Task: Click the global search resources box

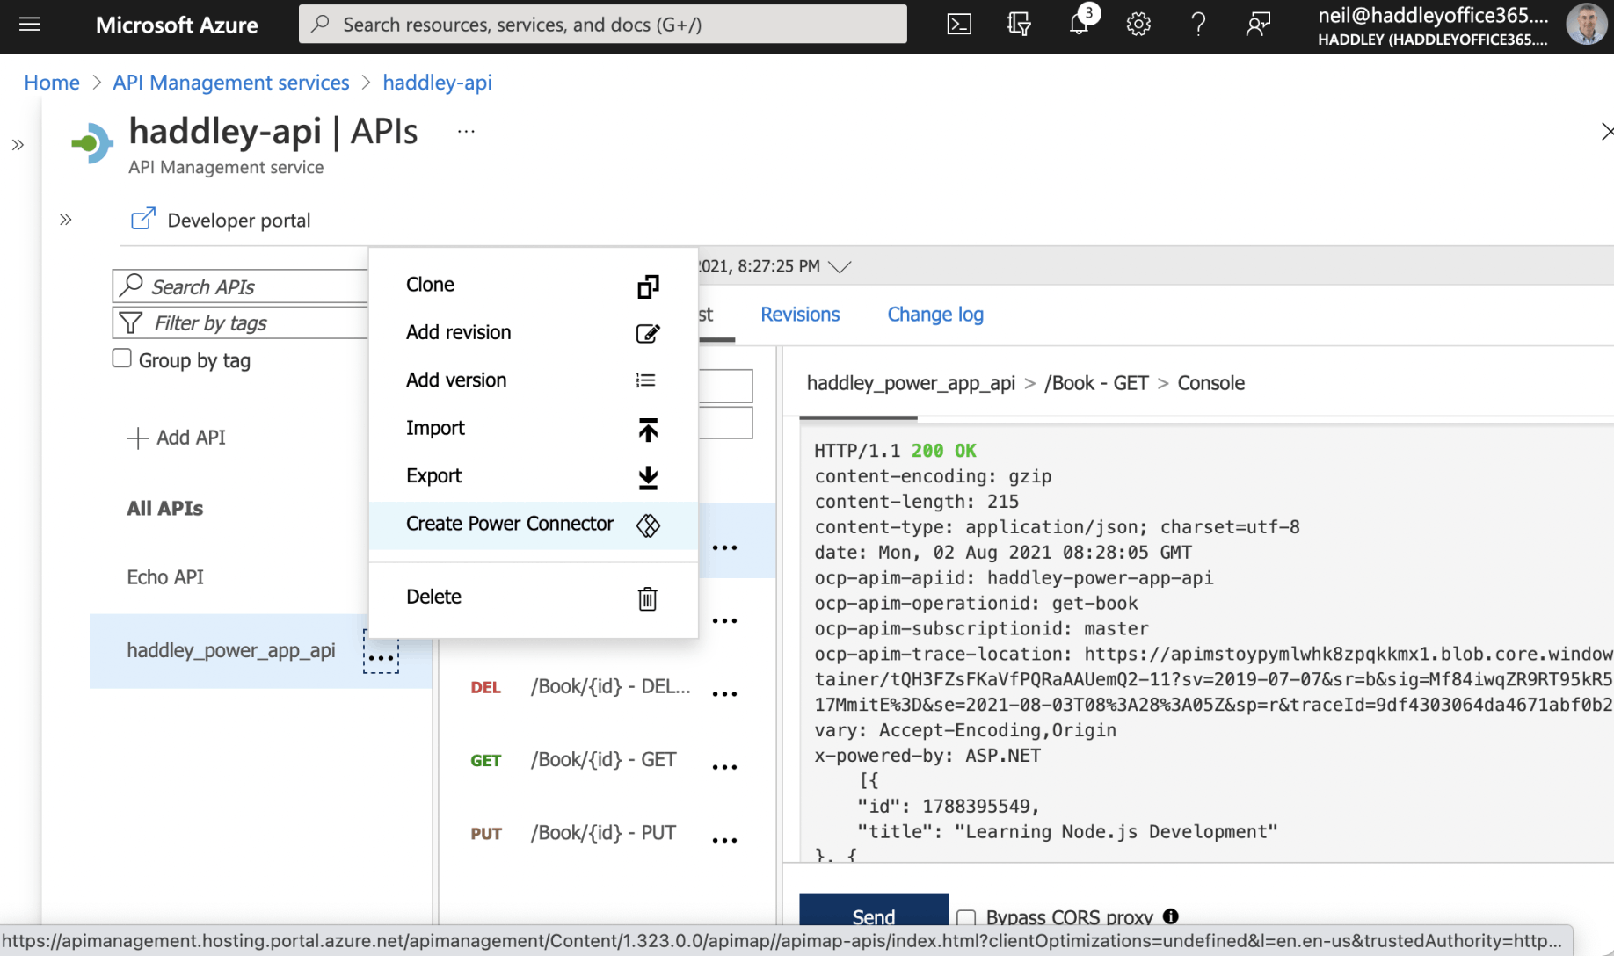Action: 603,25
